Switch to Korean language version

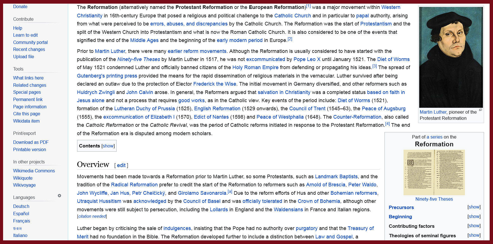tap(17, 229)
